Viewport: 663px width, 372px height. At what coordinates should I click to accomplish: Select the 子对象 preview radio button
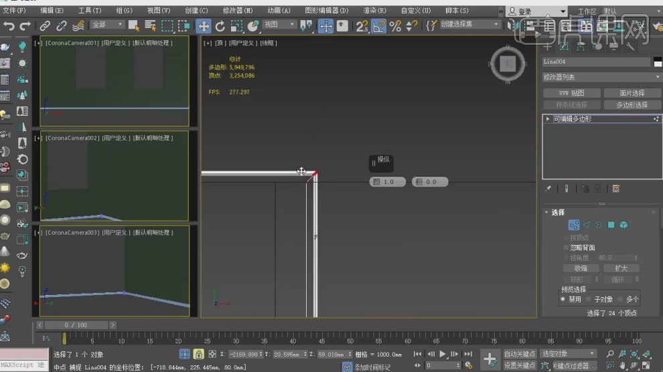[x=589, y=300]
